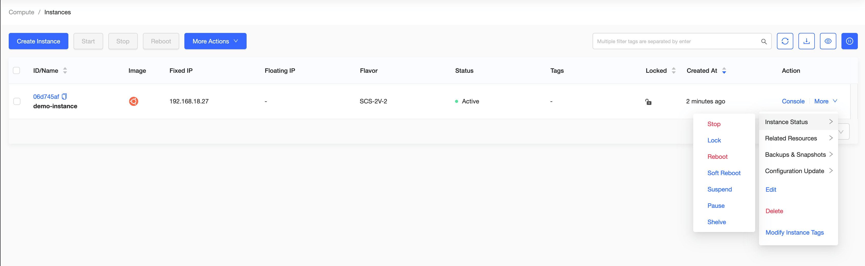This screenshot has height=266, width=865.
Task: Focus the filter tags search field
Action: 675,42
